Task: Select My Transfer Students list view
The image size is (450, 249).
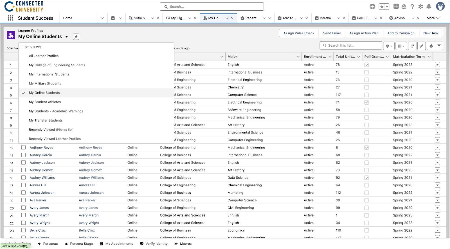Action: [x=96, y=120]
